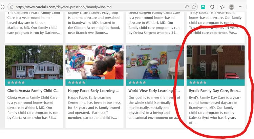The width and height of the screenshot is (254, 139).
Task: Click the World View classroom photo thumbnail
Action: point(155,63)
